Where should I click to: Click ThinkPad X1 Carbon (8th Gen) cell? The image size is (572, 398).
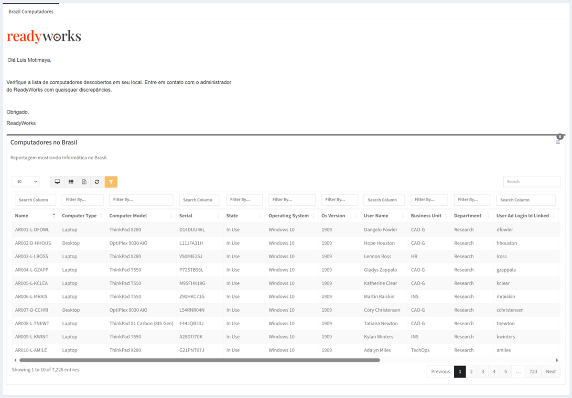[141, 323]
